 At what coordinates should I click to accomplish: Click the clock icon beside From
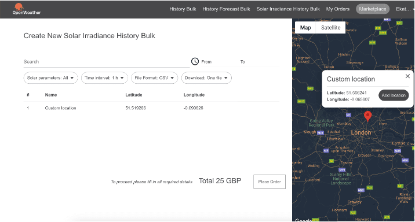195,61
